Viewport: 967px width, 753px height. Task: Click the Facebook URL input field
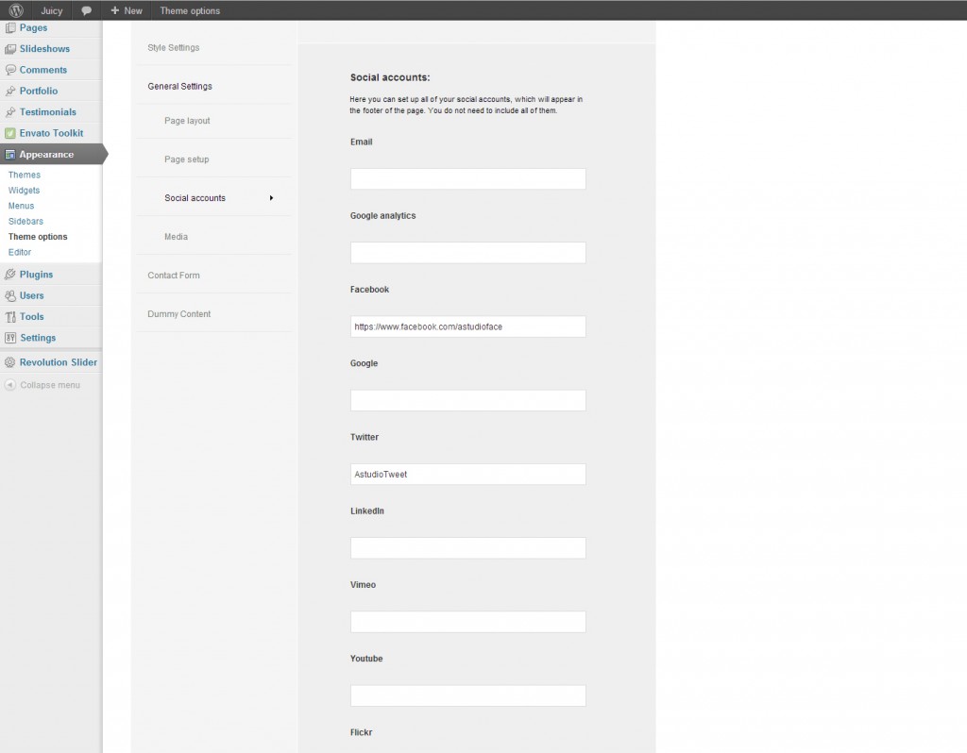(x=467, y=326)
